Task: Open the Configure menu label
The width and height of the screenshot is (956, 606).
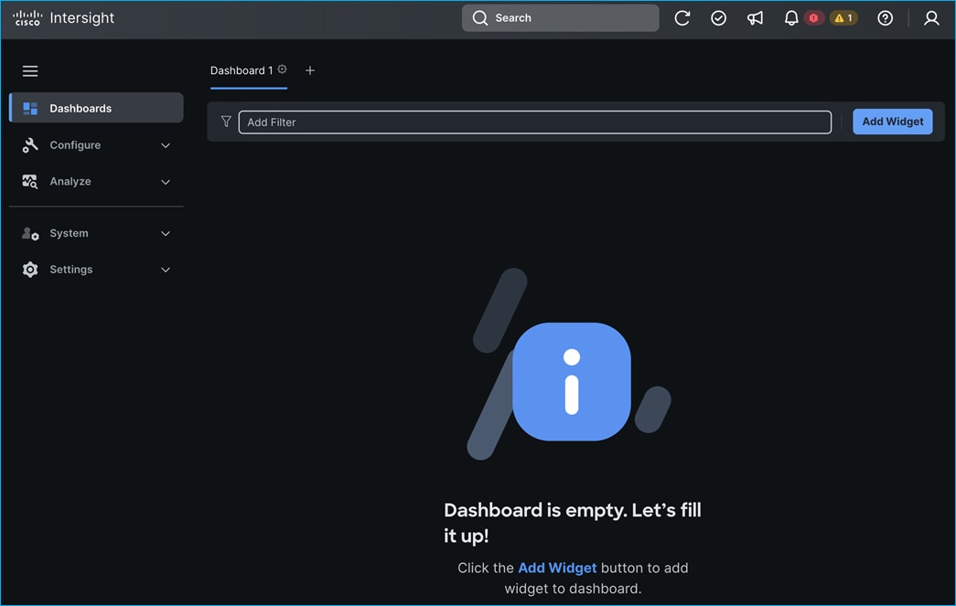Action: click(75, 145)
